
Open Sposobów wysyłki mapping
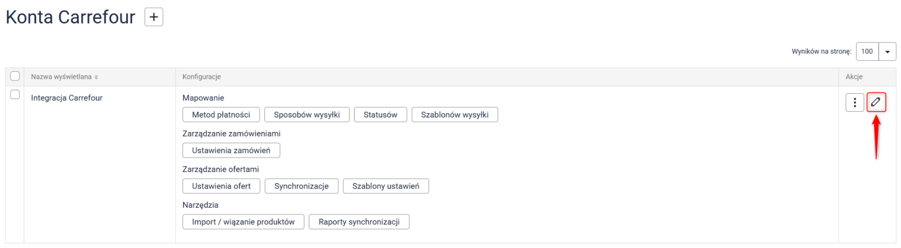pyautogui.click(x=306, y=115)
